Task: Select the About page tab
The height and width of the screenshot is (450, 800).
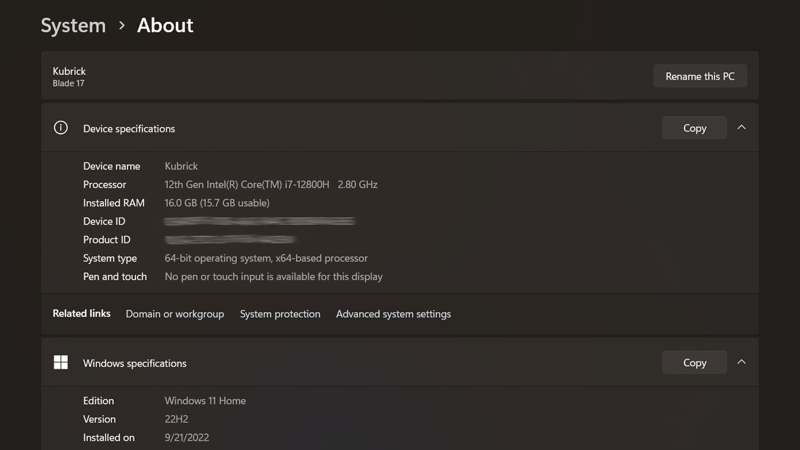Action: [164, 24]
